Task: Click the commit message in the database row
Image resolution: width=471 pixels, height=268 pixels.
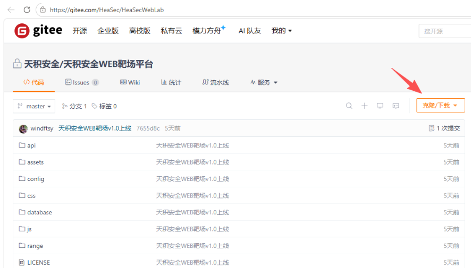Action: [x=192, y=212]
